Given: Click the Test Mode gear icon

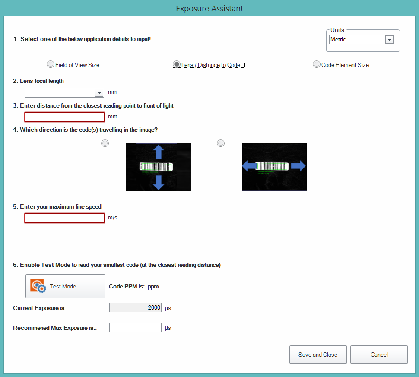Looking at the screenshot, I should coord(38,286).
